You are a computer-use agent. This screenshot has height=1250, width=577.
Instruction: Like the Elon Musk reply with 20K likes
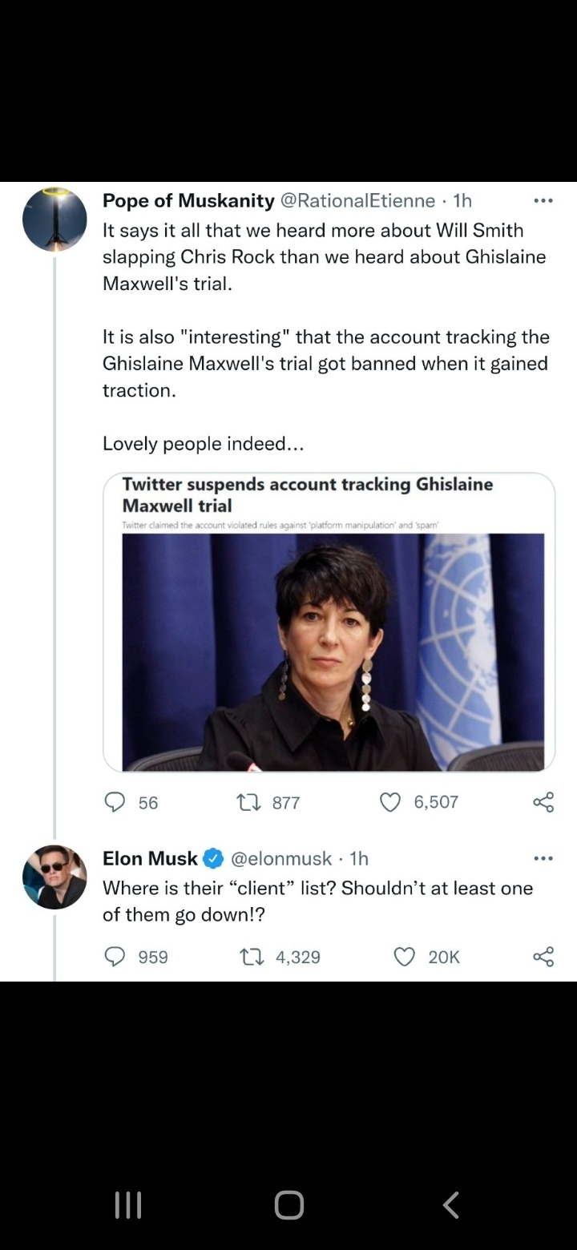pos(406,957)
